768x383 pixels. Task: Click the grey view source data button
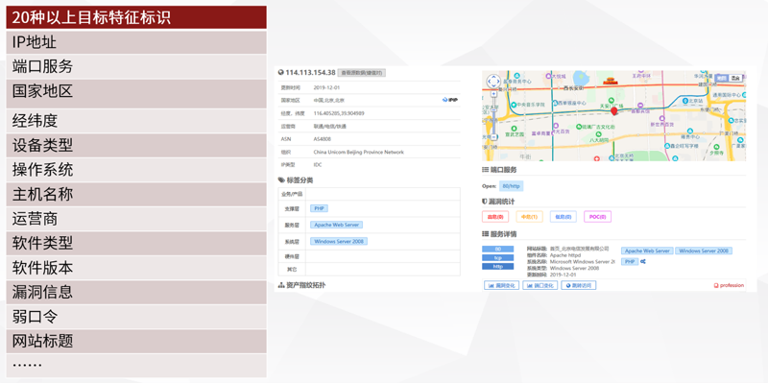click(x=363, y=73)
